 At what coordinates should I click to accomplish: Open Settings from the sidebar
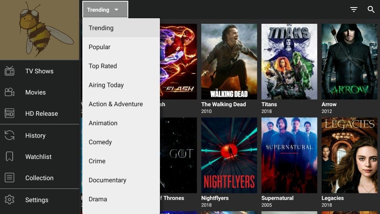pyautogui.click(x=40, y=200)
